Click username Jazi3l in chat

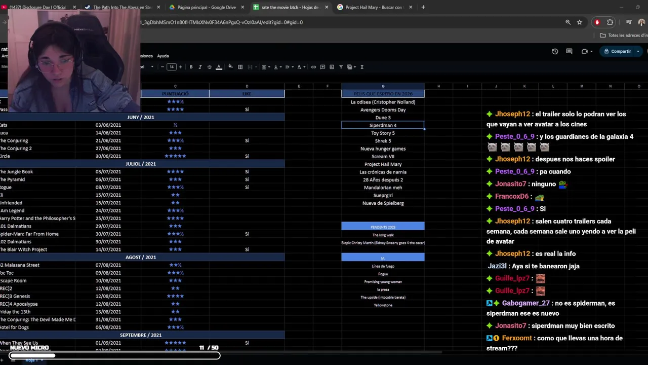pyautogui.click(x=497, y=266)
